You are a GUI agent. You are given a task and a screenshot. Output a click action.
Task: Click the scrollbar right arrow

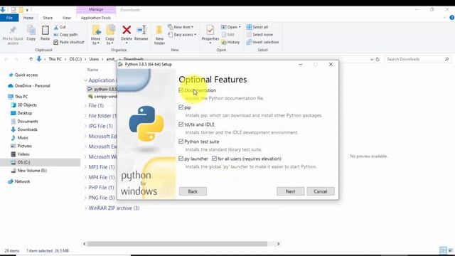[x=278, y=244]
